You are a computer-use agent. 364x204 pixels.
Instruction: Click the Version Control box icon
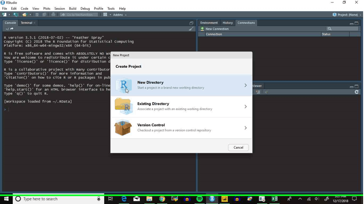pos(123,127)
